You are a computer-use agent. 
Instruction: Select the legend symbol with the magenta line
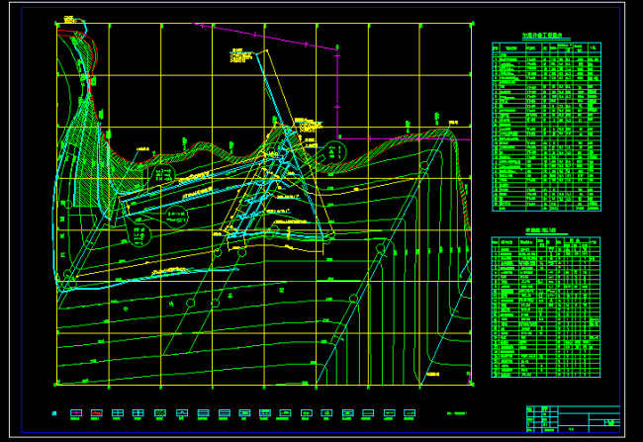click(x=76, y=413)
